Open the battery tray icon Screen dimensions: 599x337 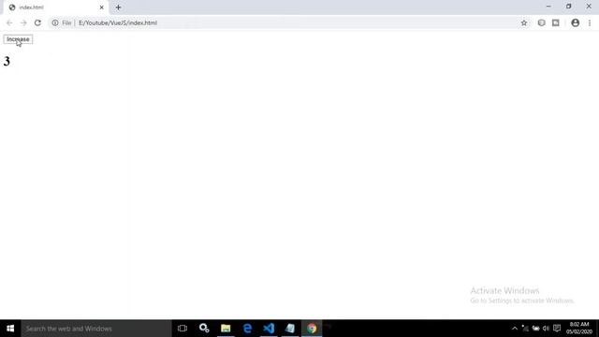click(535, 329)
